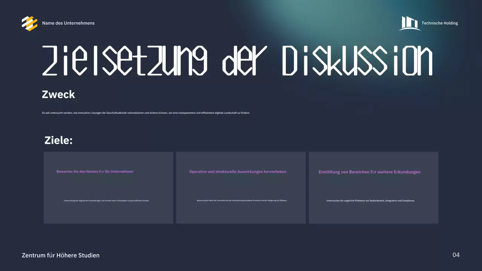Click 'Bewerten Sie den Nutzen' card heading
Viewport: 482px width, 271px height.
point(95,172)
